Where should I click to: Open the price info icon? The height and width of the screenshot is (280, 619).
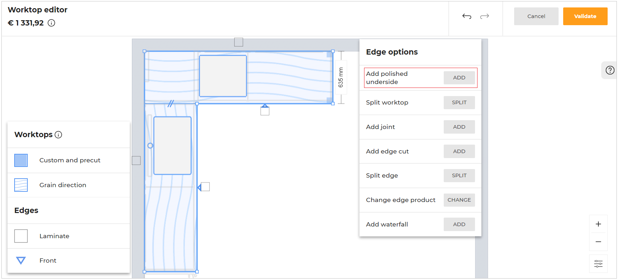[x=52, y=23]
